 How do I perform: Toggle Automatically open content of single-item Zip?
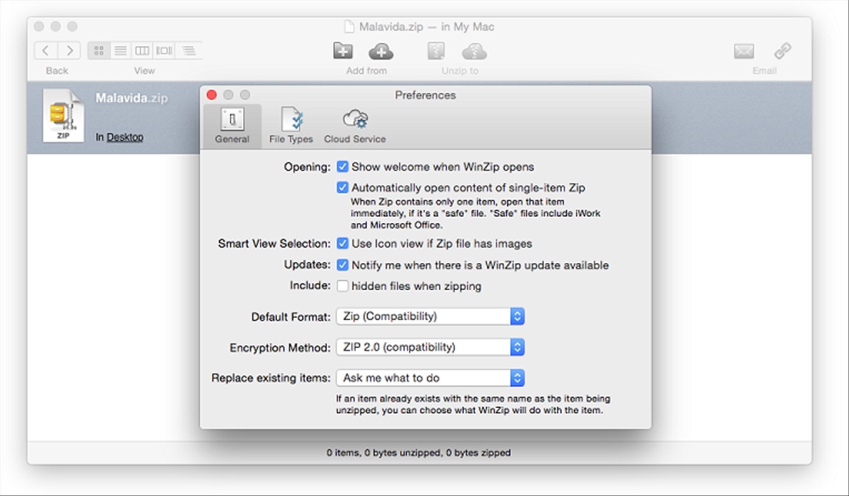(x=342, y=187)
